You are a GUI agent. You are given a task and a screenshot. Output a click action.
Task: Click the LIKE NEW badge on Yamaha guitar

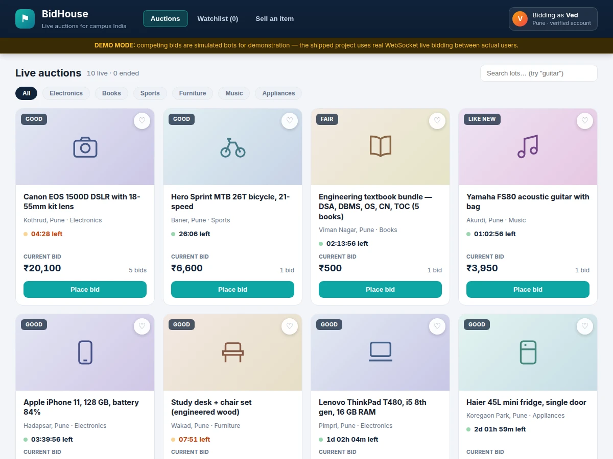(482, 119)
